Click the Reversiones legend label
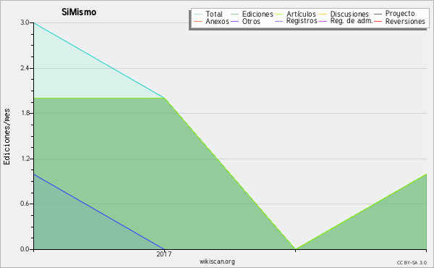The height and width of the screenshot is (268, 434). (x=405, y=21)
